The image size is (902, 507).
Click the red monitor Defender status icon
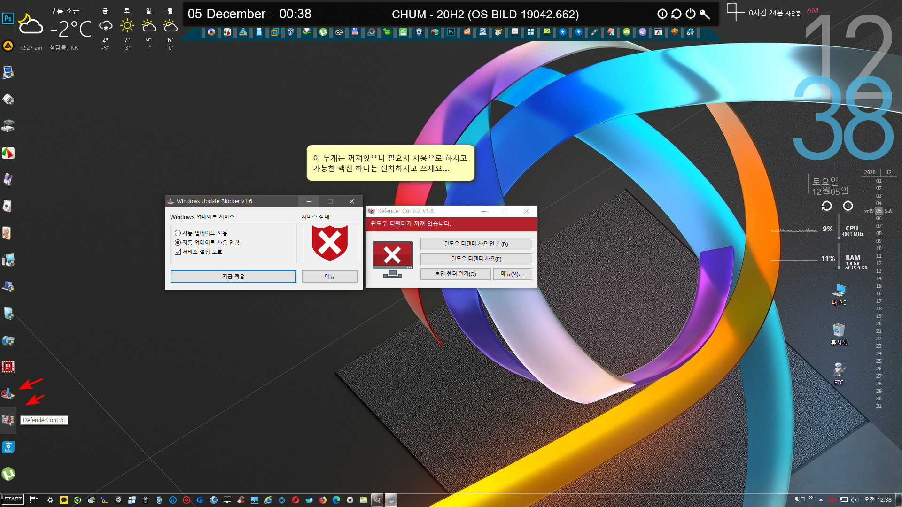click(x=392, y=259)
